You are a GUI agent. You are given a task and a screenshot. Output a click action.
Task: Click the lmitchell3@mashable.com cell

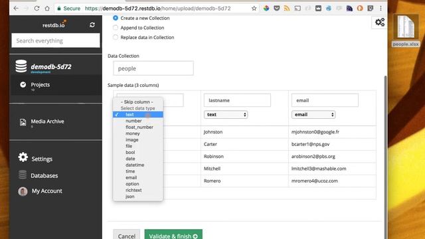pos(319,169)
